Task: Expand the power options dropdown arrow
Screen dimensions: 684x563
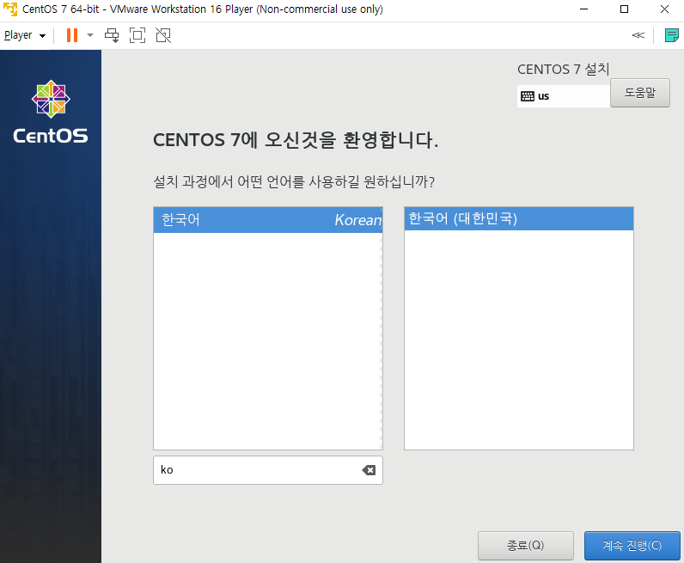Action: coord(90,35)
